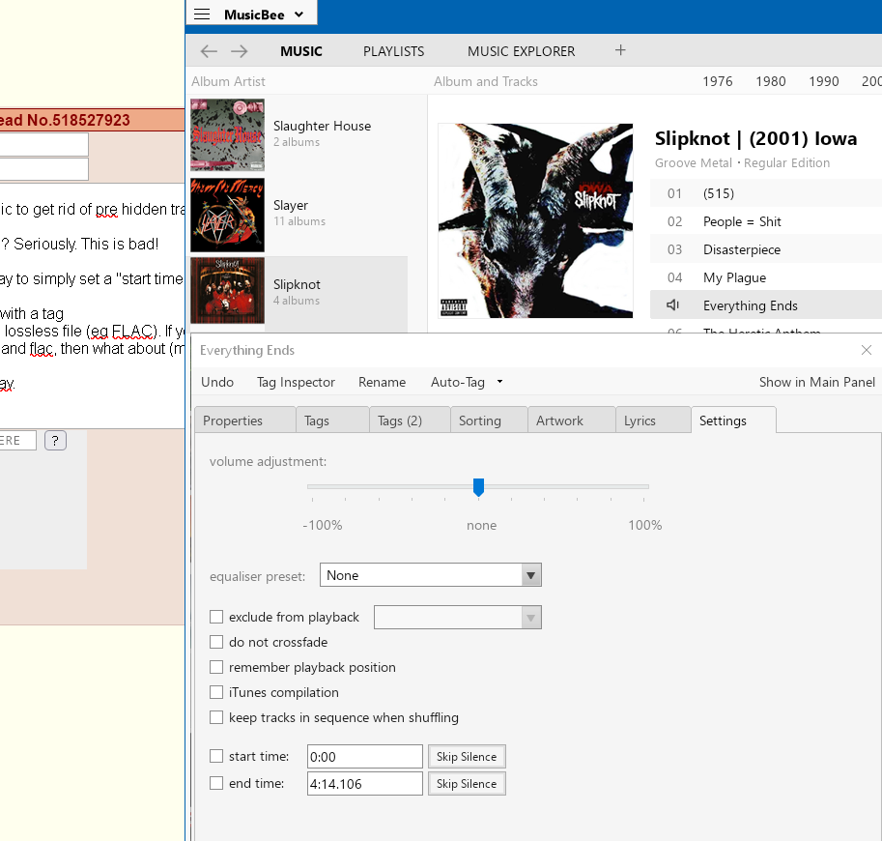The width and height of the screenshot is (882, 841).
Task: Click the question mark help button
Action: [x=55, y=441]
